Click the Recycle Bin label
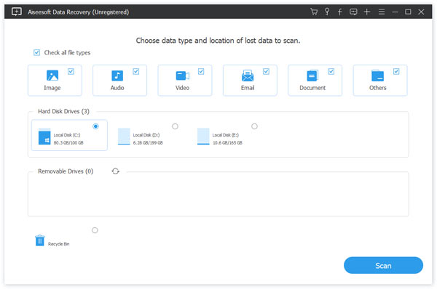Image resolution: width=437 pixels, height=289 pixels. tap(58, 244)
